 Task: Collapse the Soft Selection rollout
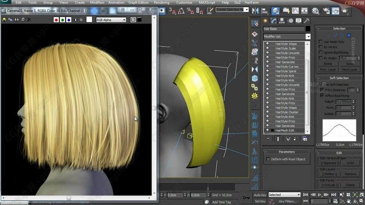tap(318, 78)
